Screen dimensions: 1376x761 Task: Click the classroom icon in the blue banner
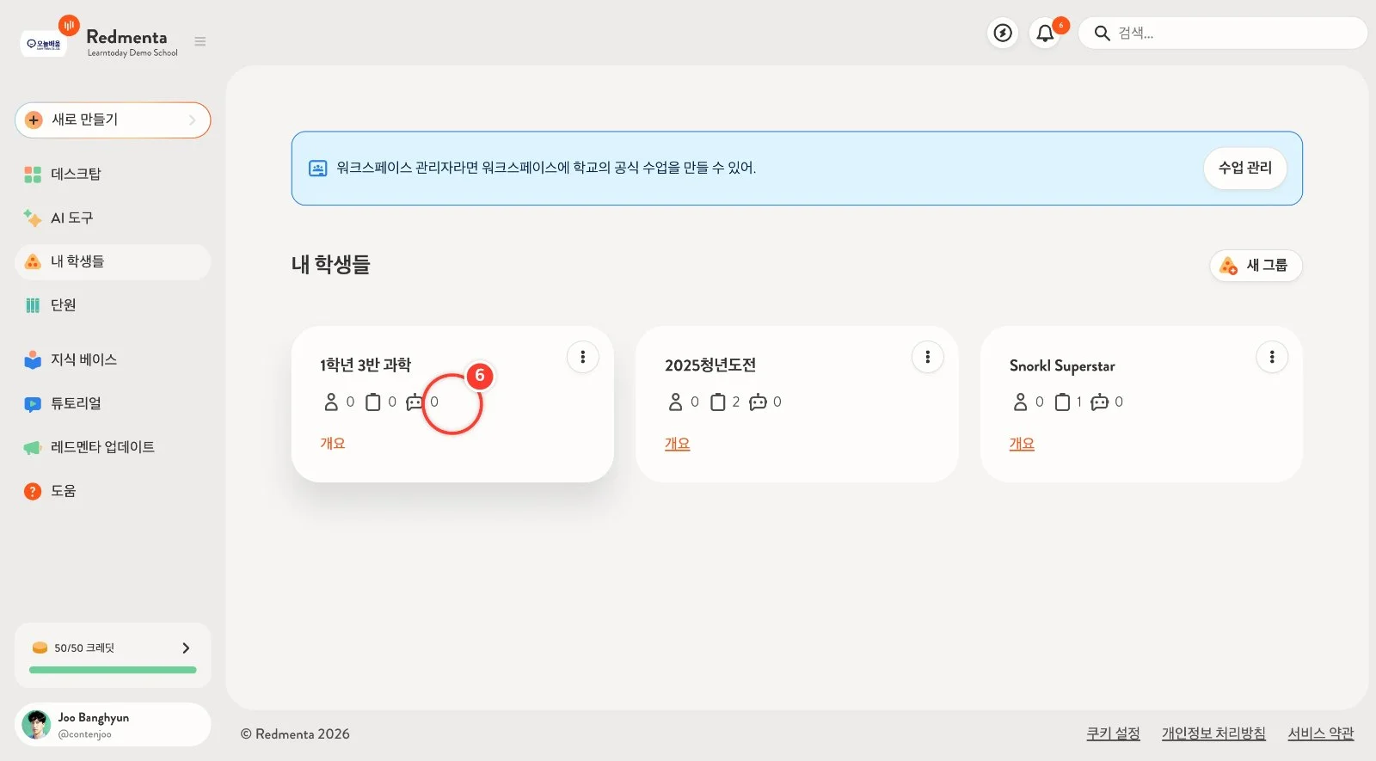[317, 169]
